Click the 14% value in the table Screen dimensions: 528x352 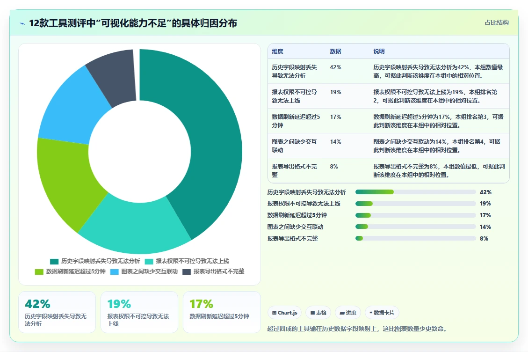(335, 142)
